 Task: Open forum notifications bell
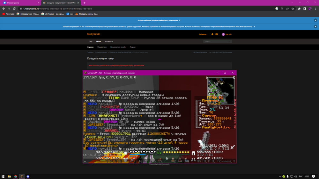click(x=212, y=34)
